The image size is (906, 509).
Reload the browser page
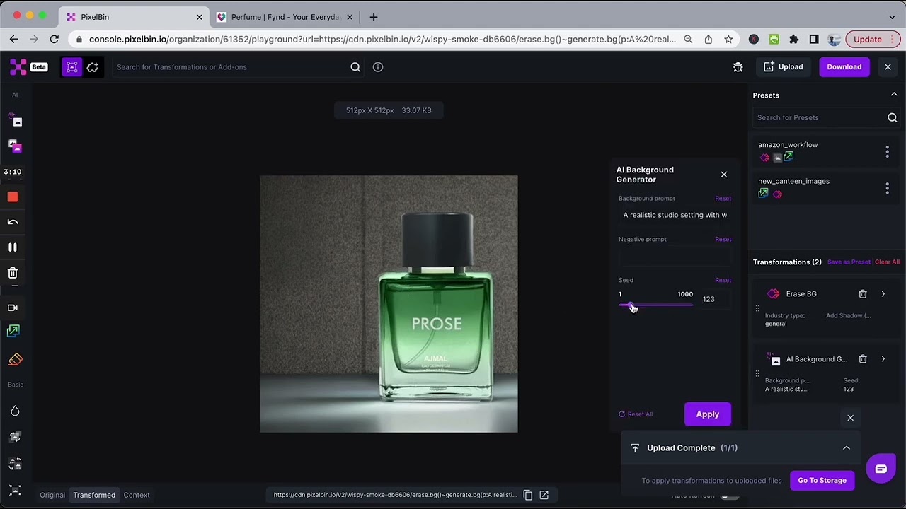pyautogui.click(x=55, y=40)
